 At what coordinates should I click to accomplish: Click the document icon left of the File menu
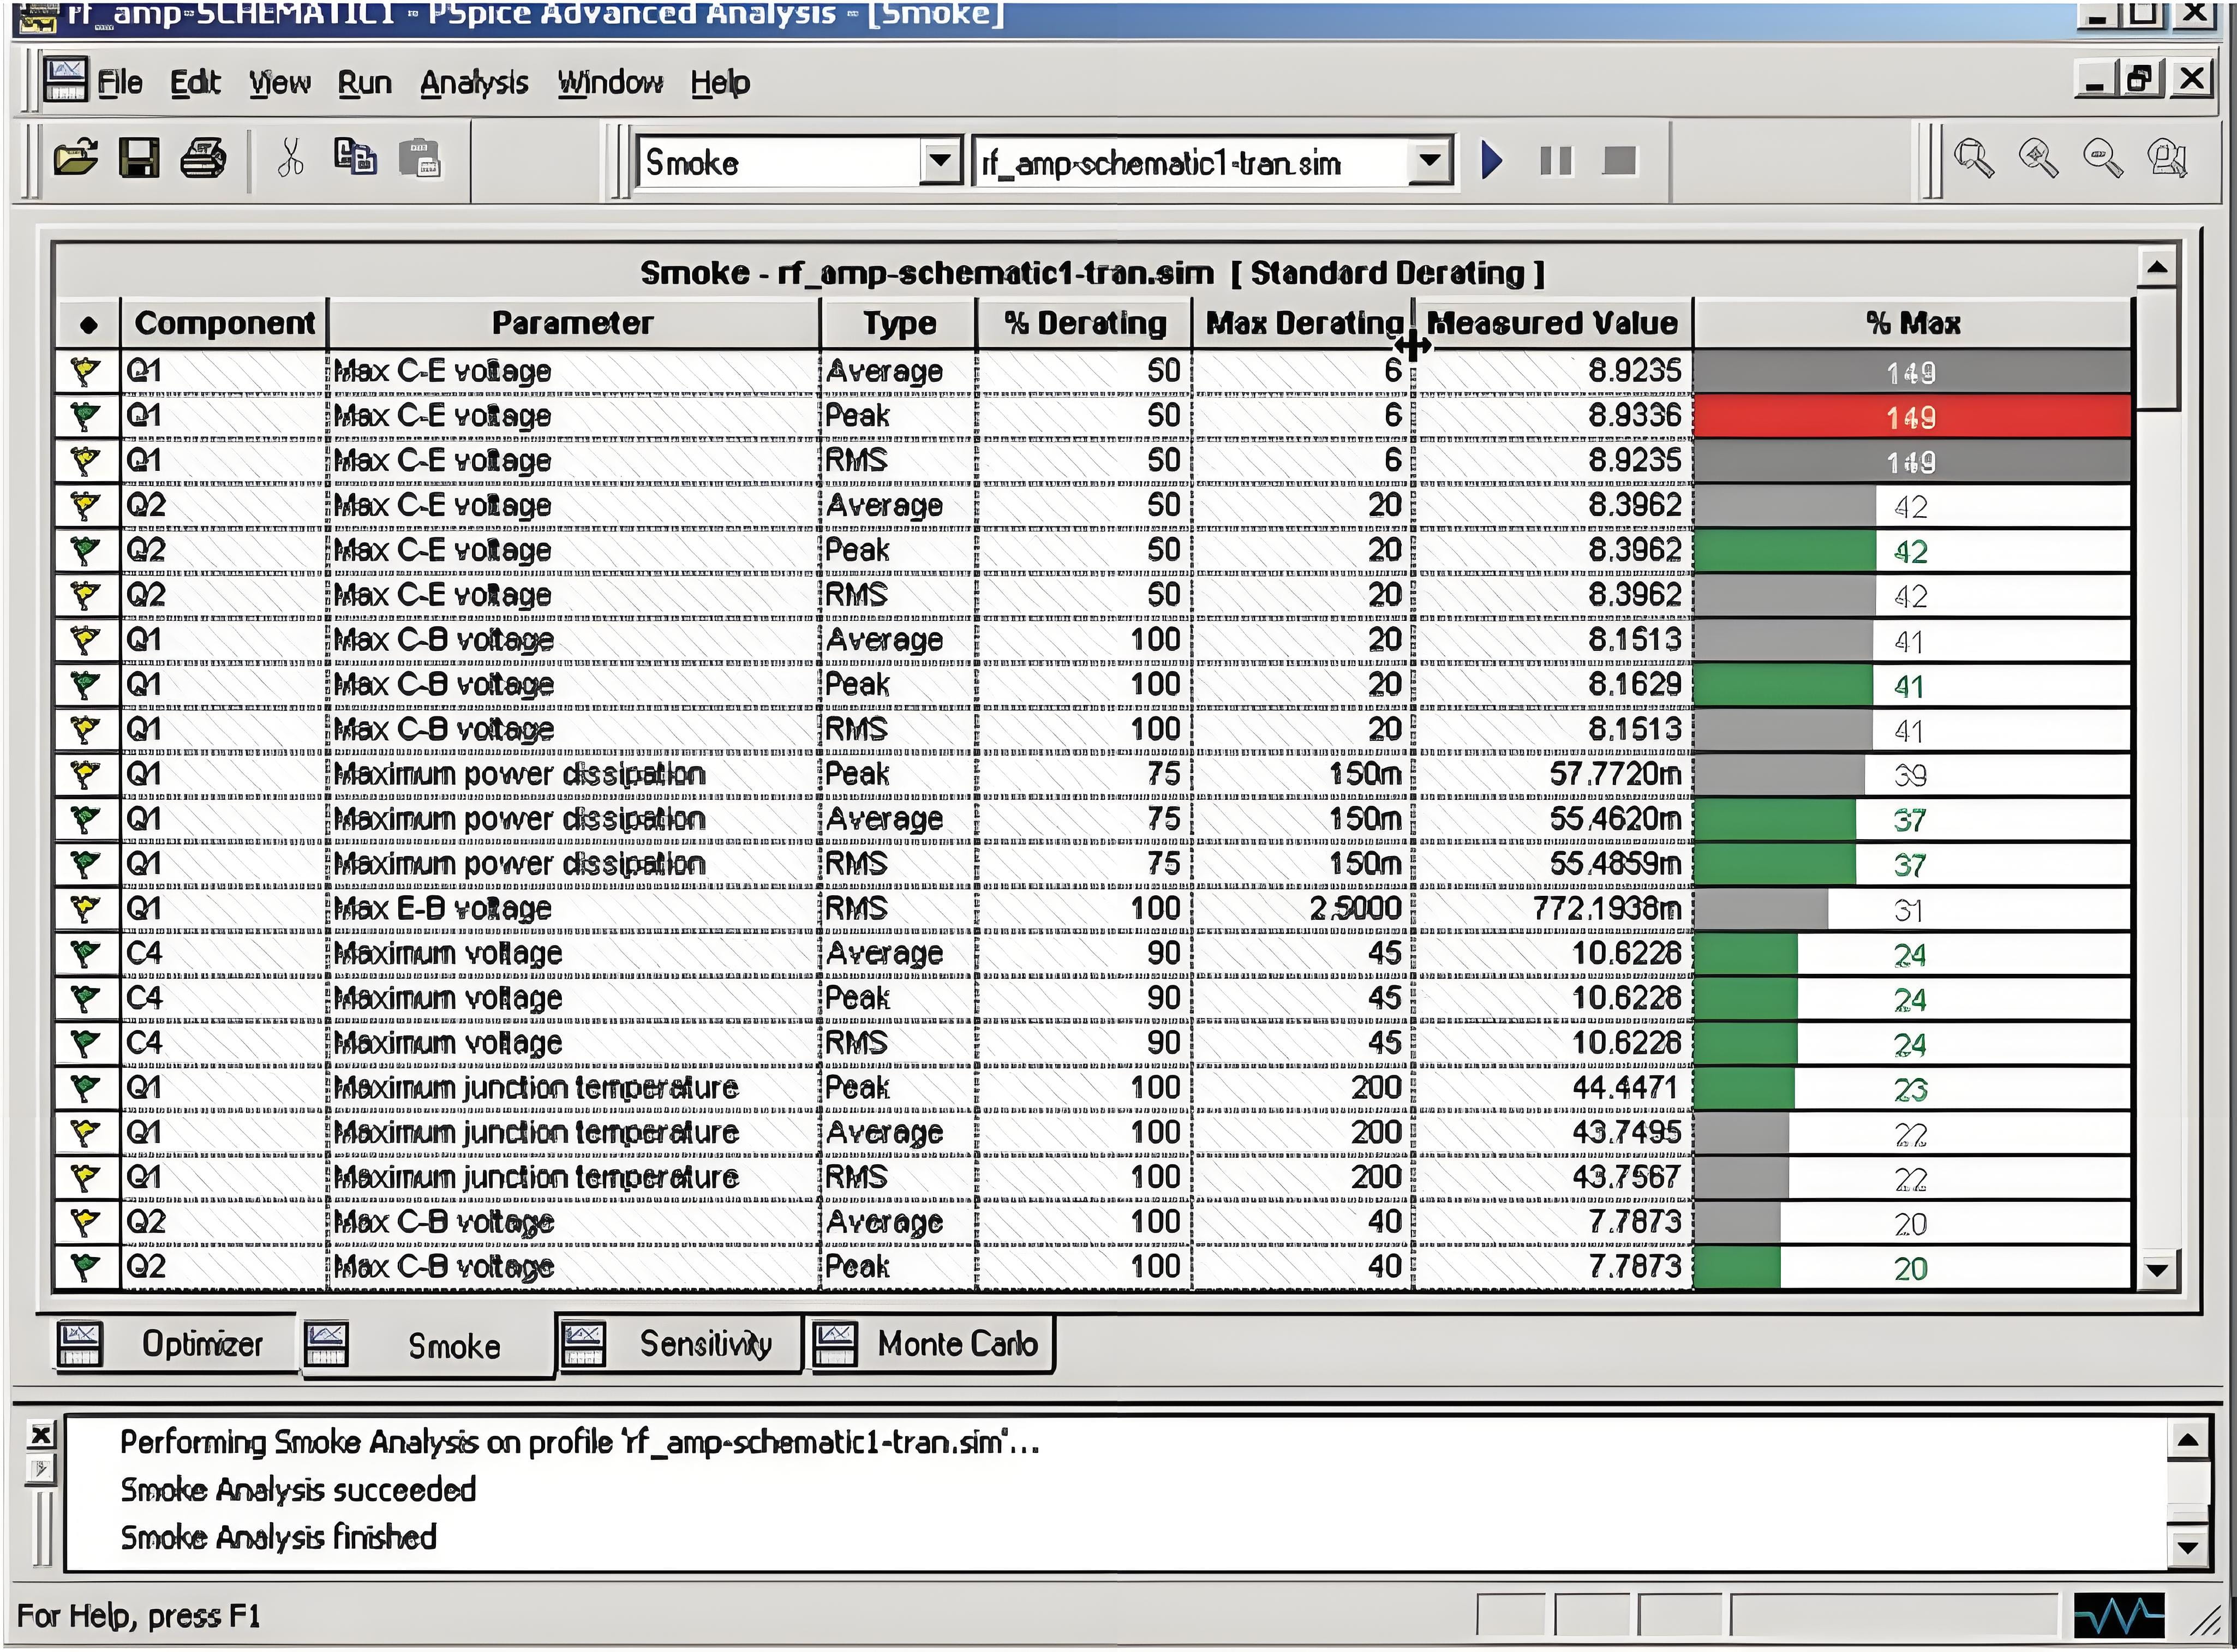coord(65,80)
